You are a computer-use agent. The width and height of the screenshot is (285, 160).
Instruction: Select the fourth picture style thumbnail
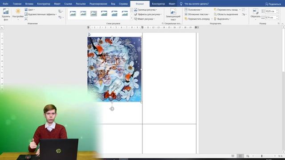(x=104, y=13)
